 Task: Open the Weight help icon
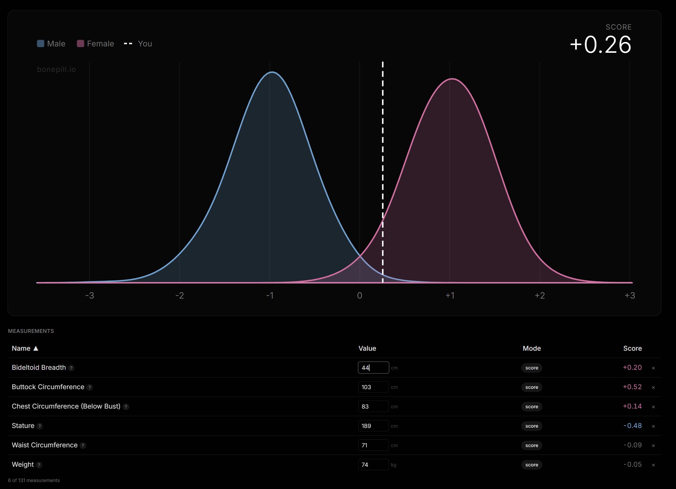39,465
